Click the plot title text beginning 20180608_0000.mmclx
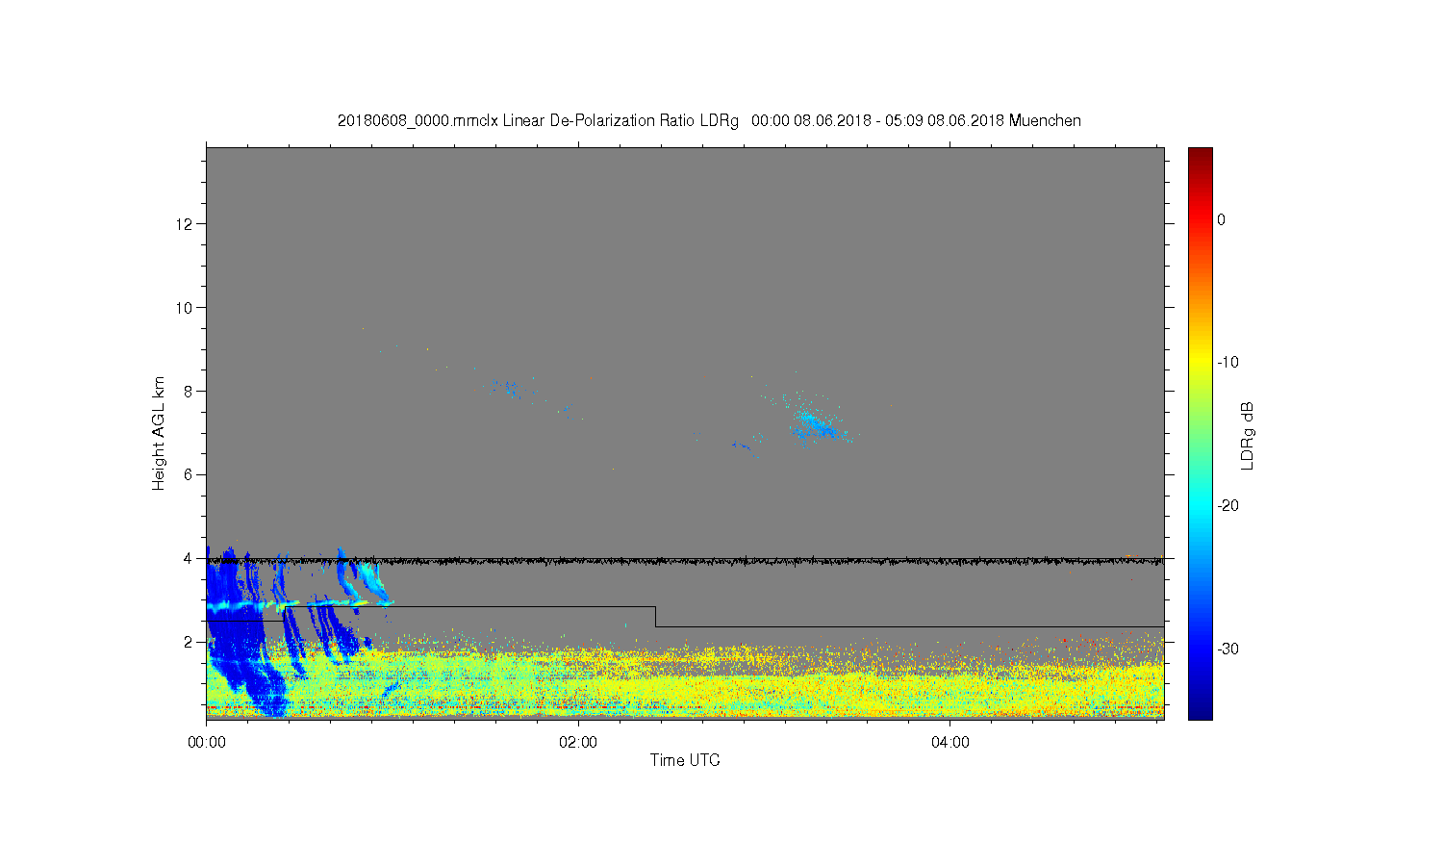Image resolution: width=1443 pixels, height=866 pixels. (x=709, y=121)
